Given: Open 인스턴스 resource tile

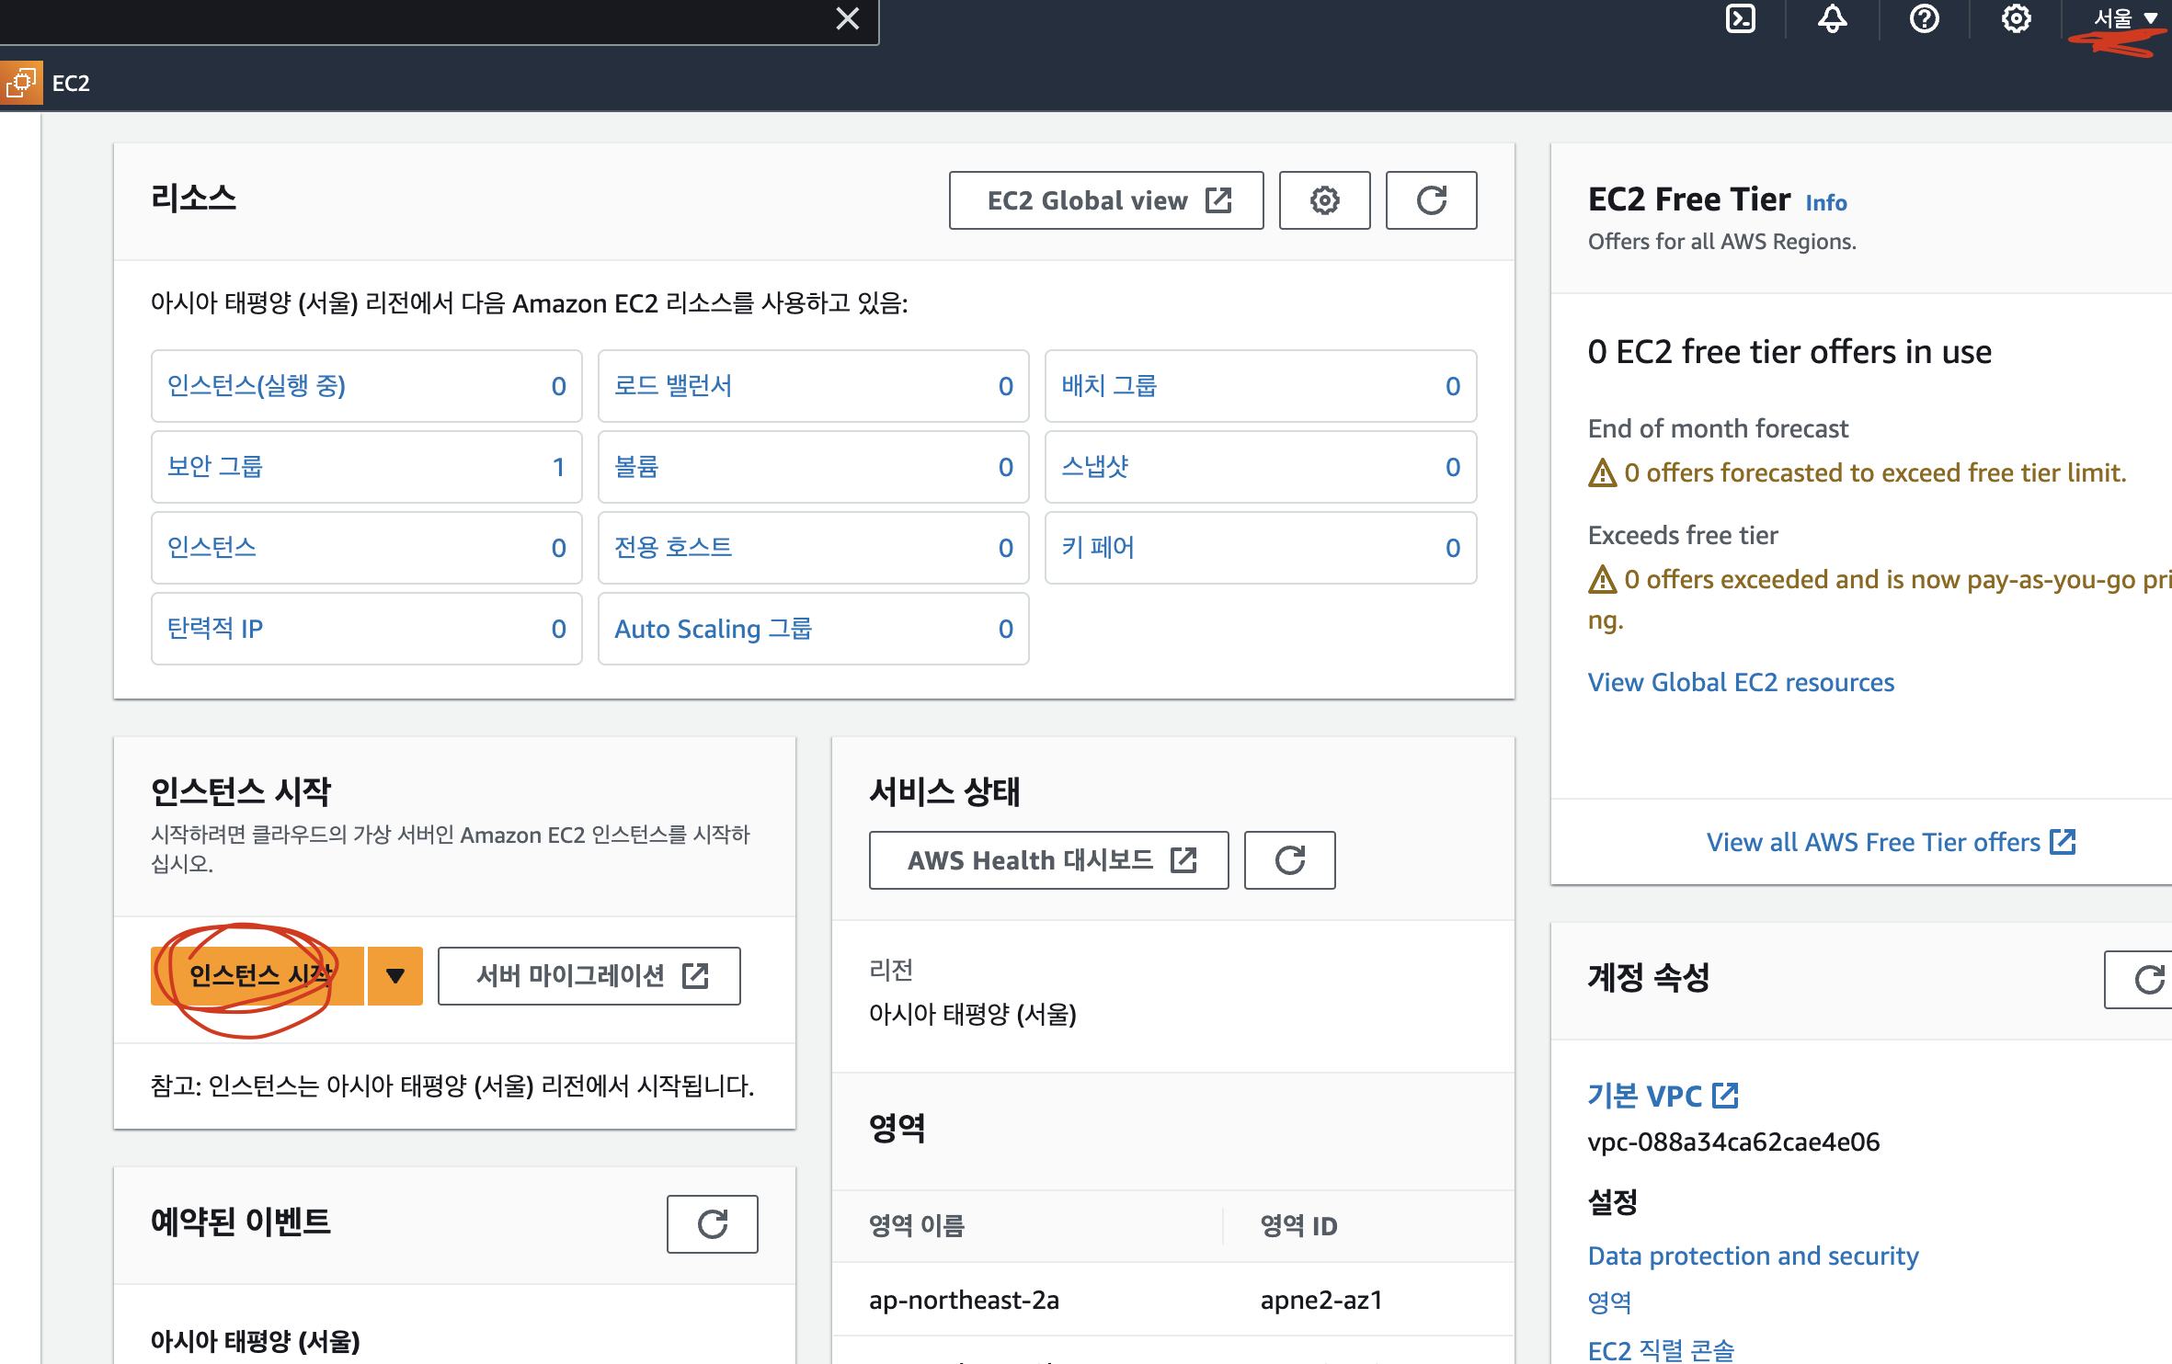Looking at the screenshot, I should pos(366,548).
